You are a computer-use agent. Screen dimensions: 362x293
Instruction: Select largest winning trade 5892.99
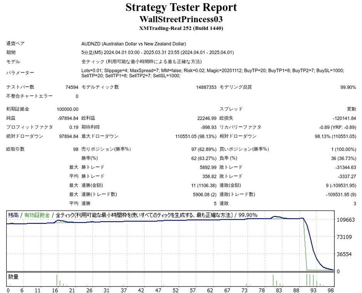point(208,167)
